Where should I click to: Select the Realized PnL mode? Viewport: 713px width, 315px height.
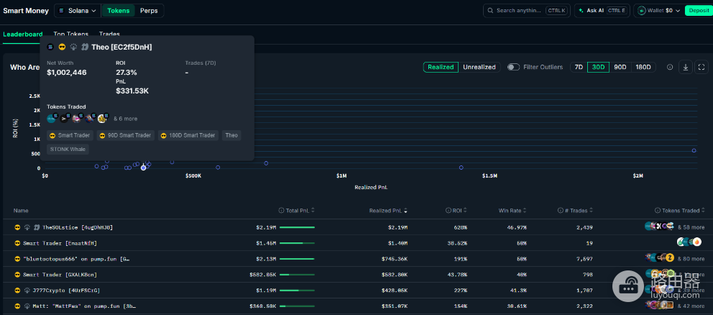(441, 68)
